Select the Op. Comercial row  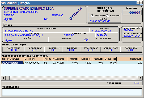[x=72, y=63]
